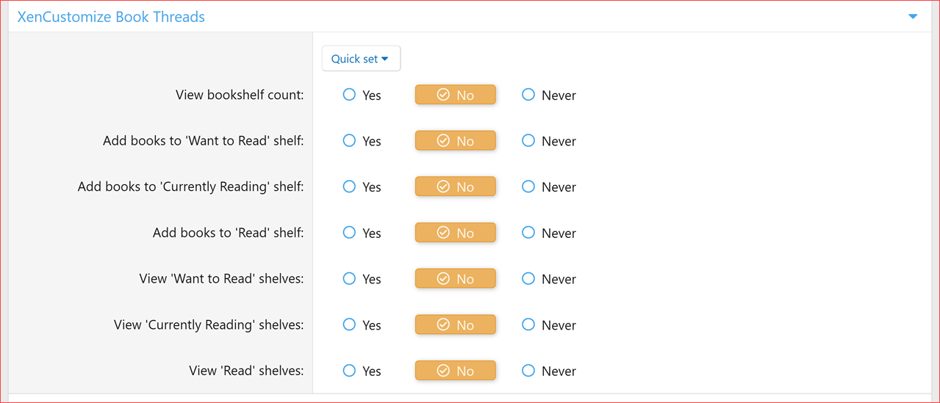Choose Never for View 'Currently Reading' shelves
Viewport: 940px width, 403px height.
point(528,324)
